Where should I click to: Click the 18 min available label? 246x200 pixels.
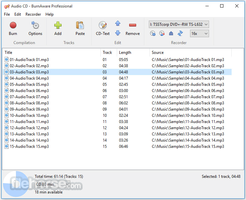pyautogui.click(x=49, y=192)
